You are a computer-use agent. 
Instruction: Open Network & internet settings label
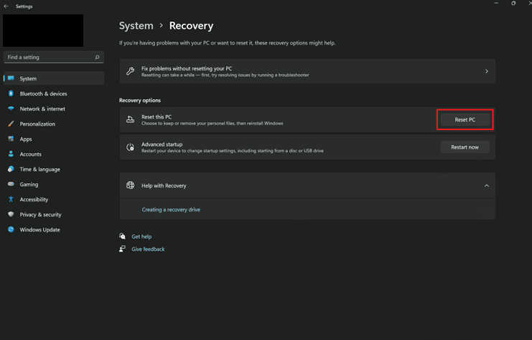point(42,109)
